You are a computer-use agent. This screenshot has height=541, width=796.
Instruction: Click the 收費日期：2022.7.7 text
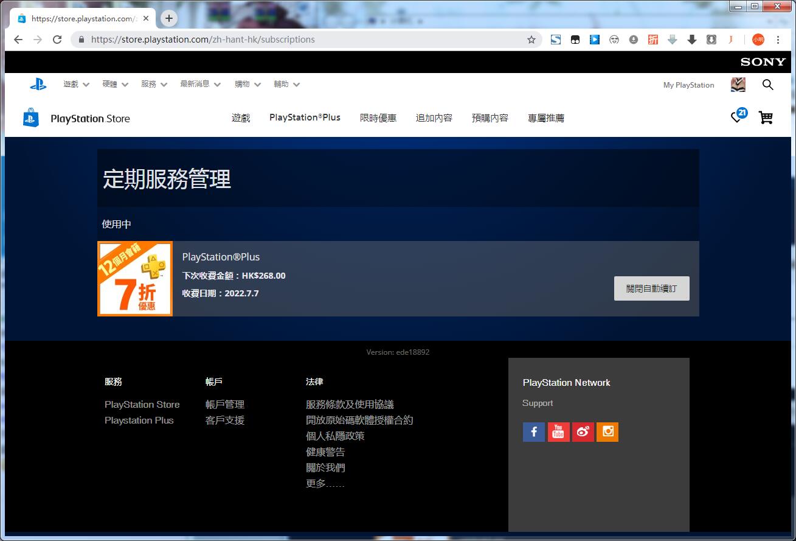coord(221,293)
